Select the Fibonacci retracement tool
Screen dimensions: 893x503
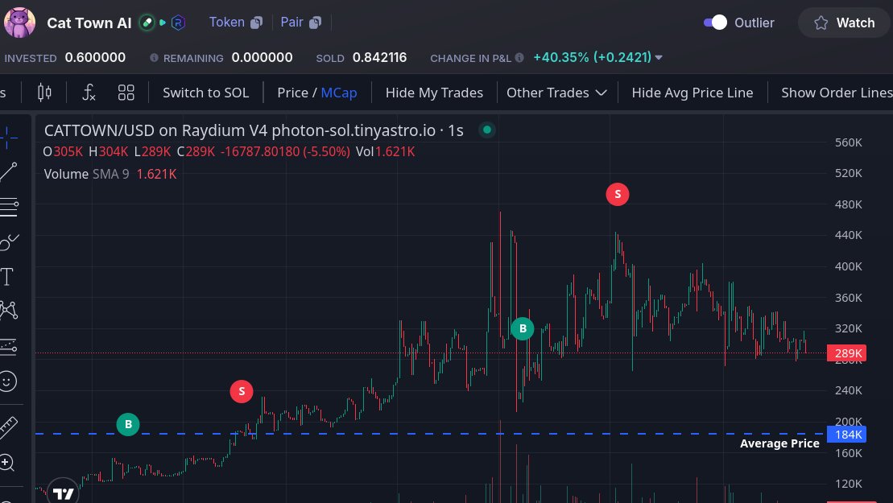click(9, 207)
